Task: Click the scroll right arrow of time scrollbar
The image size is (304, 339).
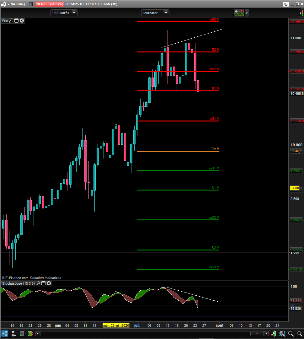Action: coord(267,334)
